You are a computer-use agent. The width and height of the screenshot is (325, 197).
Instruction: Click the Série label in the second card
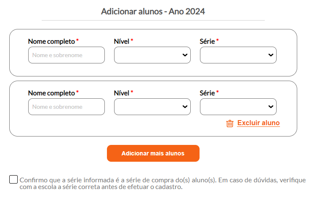pos(207,93)
